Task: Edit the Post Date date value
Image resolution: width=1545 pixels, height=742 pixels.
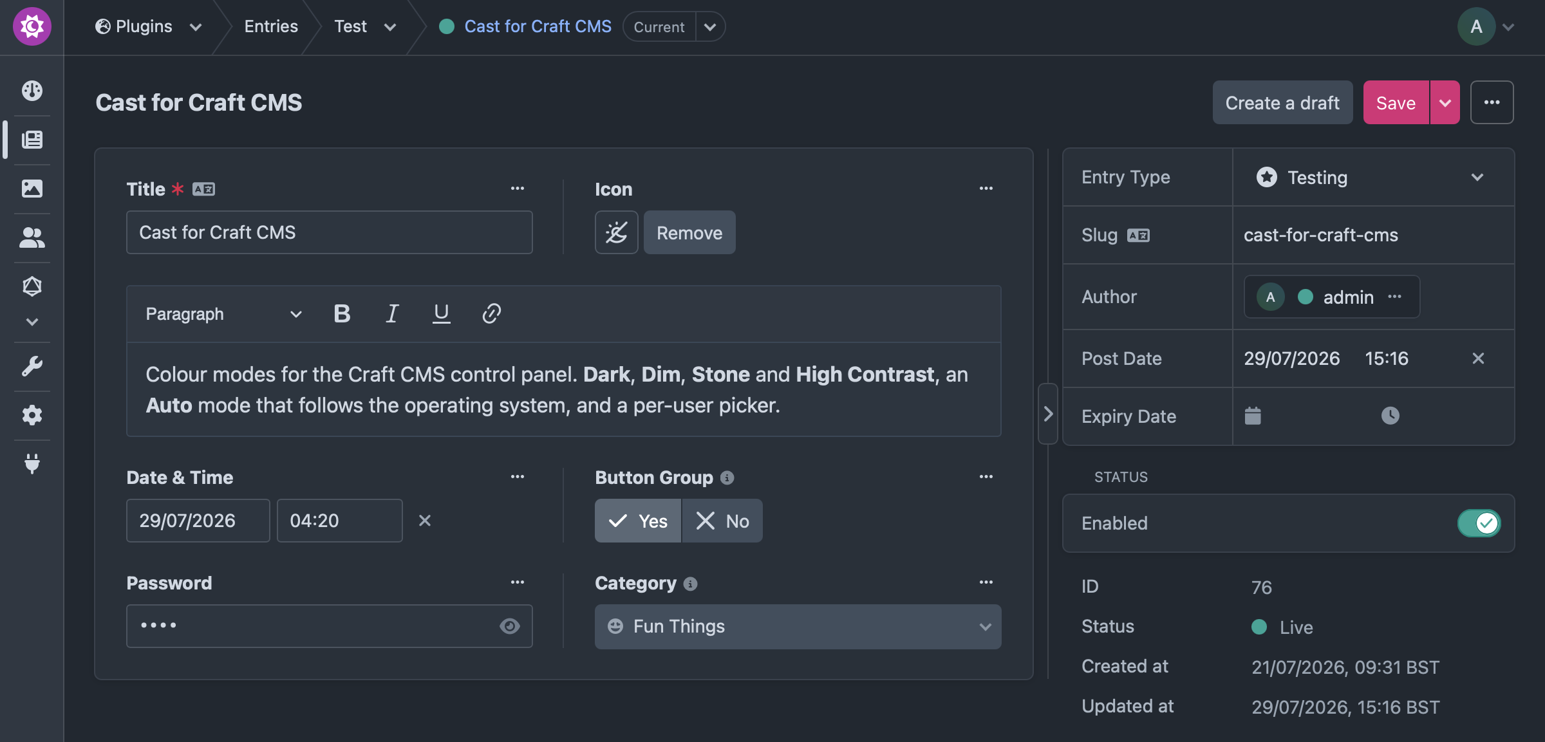Action: [x=1292, y=358]
